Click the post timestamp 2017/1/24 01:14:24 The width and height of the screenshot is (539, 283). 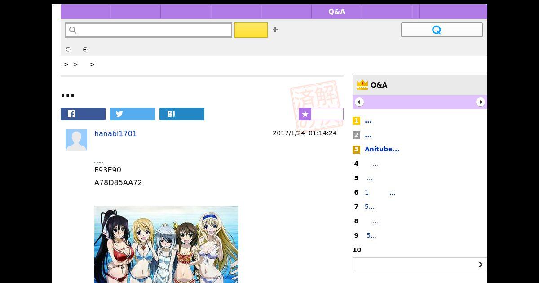tap(305, 133)
